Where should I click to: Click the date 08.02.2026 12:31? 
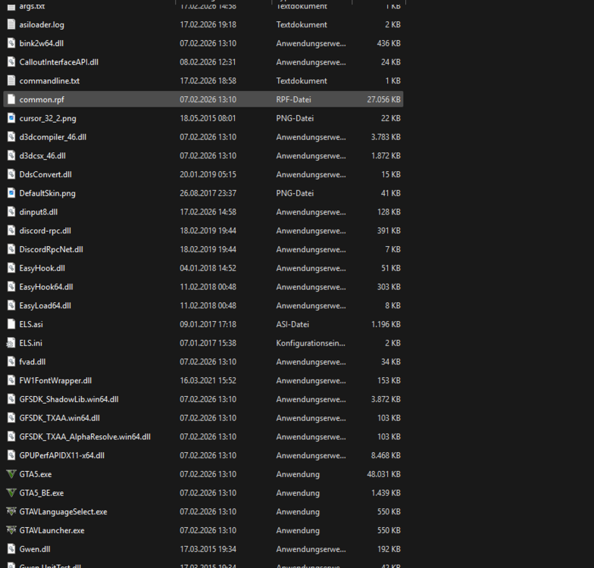point(208,62)
